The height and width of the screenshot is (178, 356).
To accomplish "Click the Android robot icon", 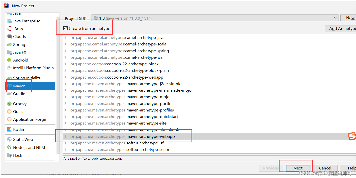I will coord(9,60).
